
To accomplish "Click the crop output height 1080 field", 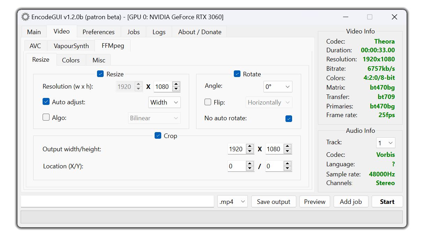I will (x=275, y=149).
